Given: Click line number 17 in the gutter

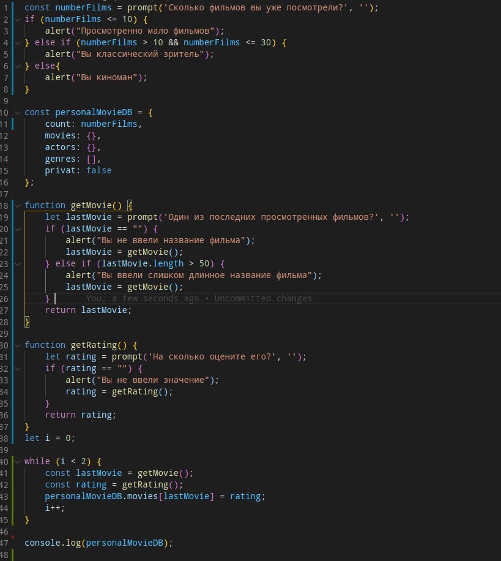Looking at the screenshot, I should 4,194.
